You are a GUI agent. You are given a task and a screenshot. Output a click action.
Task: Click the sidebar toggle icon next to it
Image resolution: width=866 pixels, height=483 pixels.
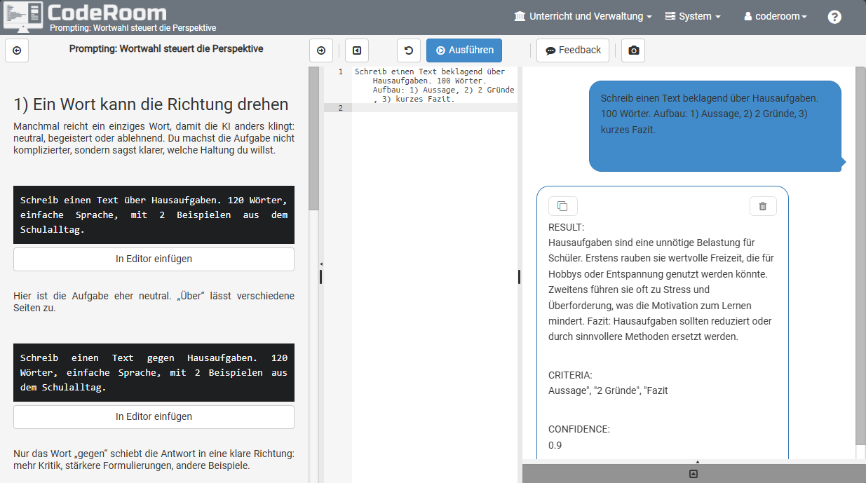coord(357,50)
